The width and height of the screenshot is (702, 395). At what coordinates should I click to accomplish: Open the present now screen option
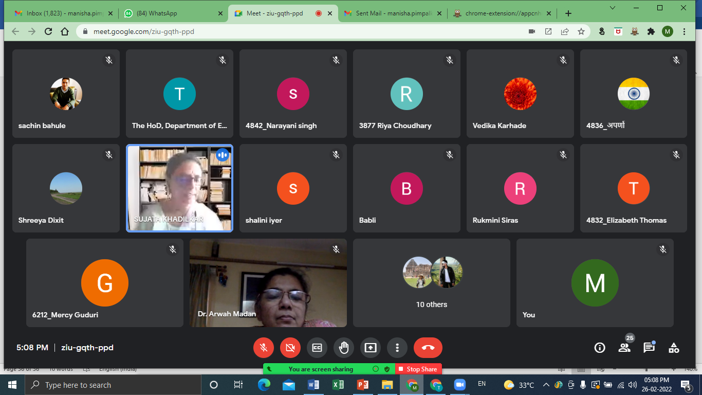click(371, 348)
